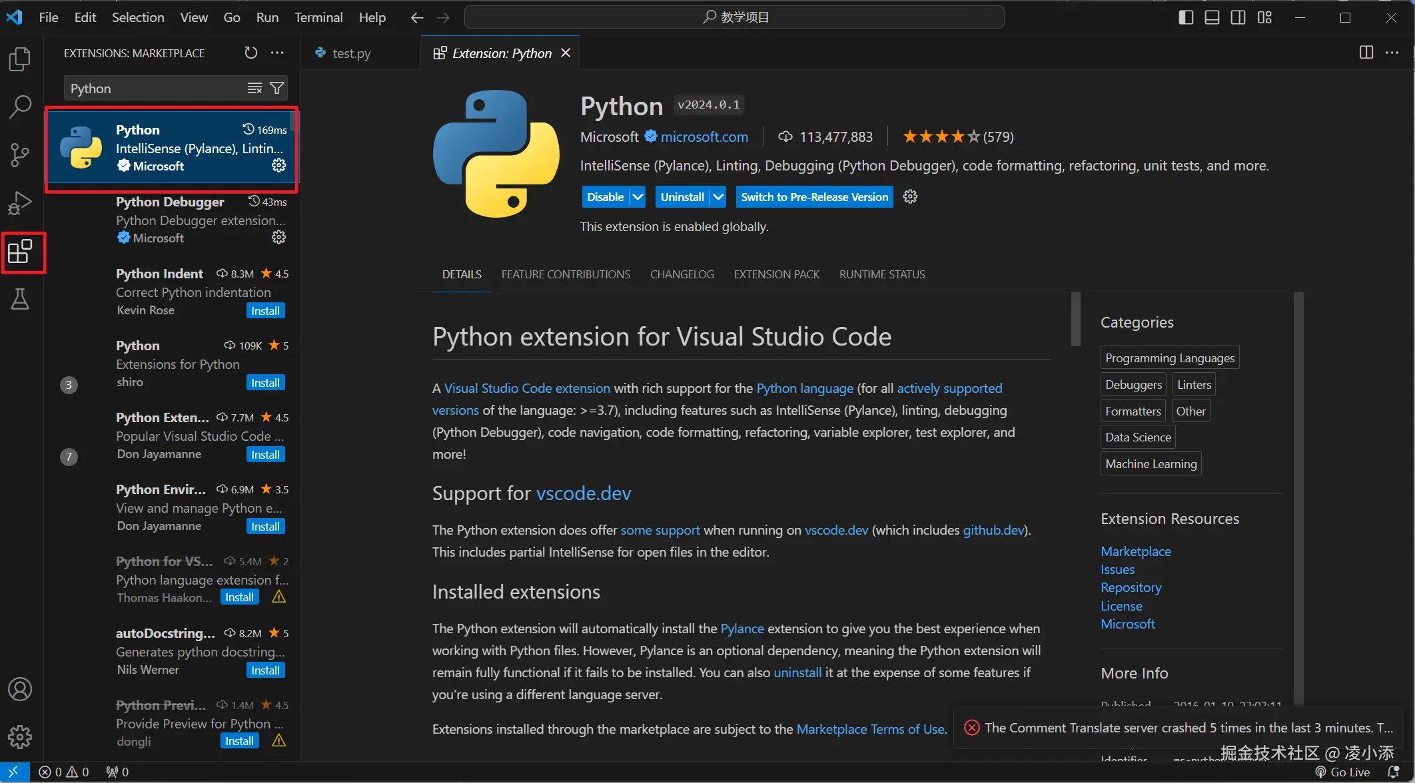Open the Terminal menu
The image size is (1415, 783).
318,17
